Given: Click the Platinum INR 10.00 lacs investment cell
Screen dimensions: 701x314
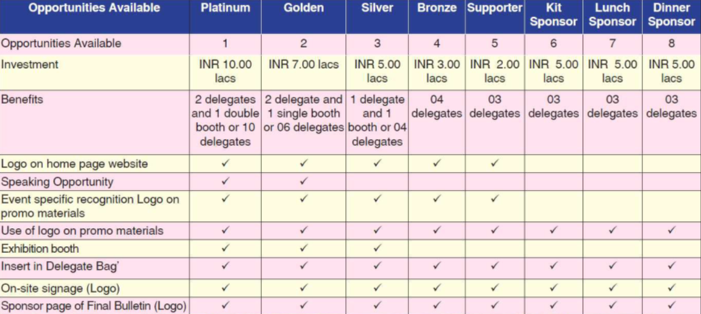Looking at the screenshot, I should point(225,71).
